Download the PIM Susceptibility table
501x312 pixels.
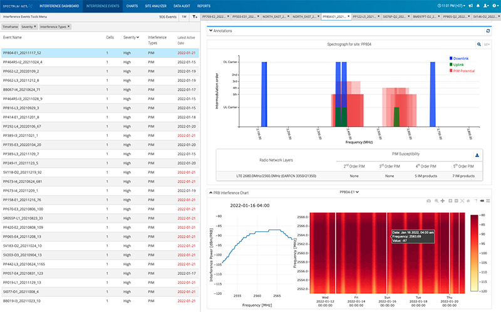(477, 155)
